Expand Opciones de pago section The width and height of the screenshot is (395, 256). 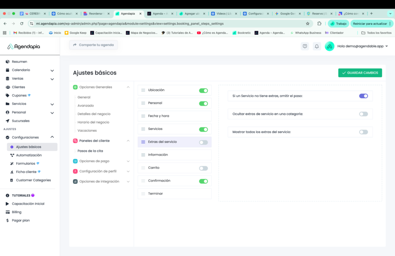tap(128, 161)
